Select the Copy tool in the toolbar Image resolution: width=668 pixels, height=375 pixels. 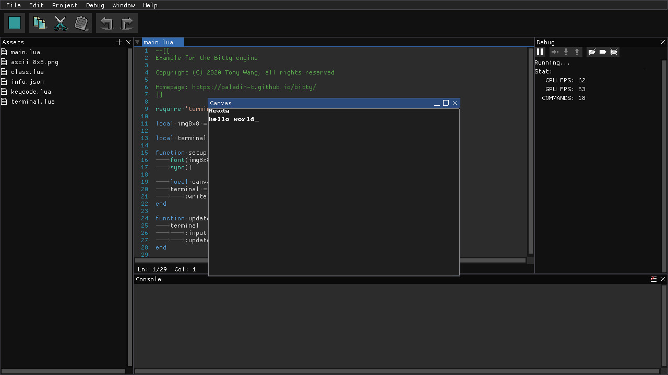40,22
